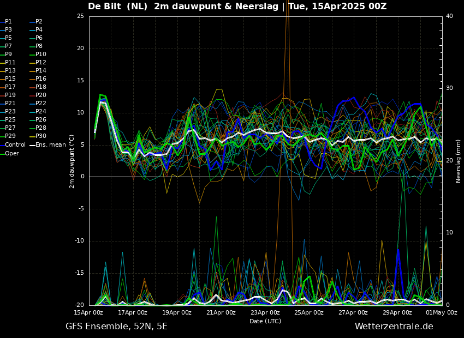Choose legend entry P7
The height and width of the screenshot is (338, 464).
[8, 46]
